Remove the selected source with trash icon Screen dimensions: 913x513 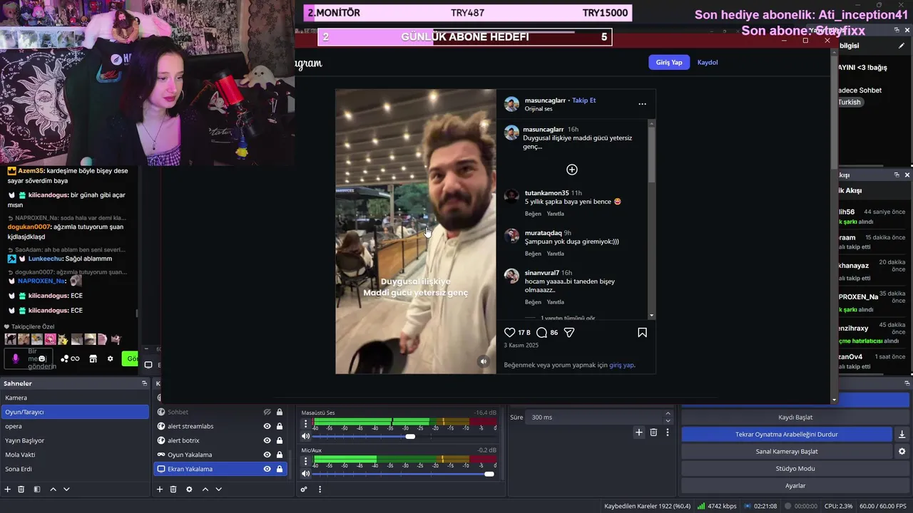coord(173,489)
